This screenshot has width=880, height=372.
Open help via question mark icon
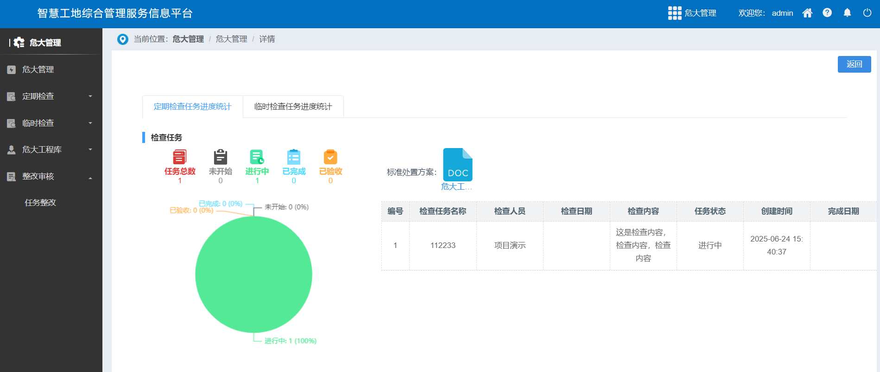pyautogui.click(x=827, y=13)
